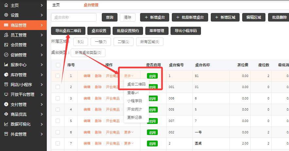The width and height of the screenshot is (289, 151).
Task: Toggle the select-all checkbox in table header
Action: click(x=58, y=65)
